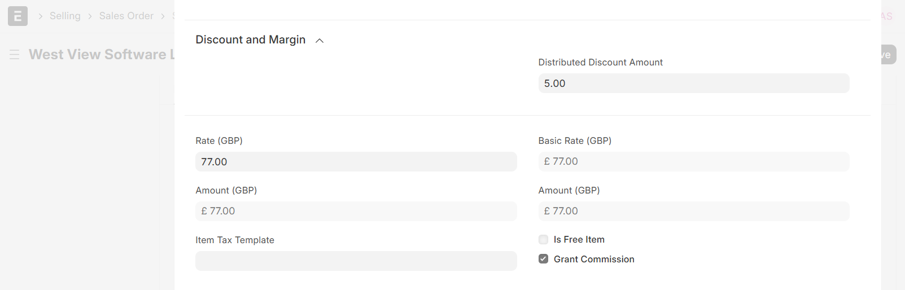This screenshot has height=290, width=905.
Task: Open the Item Tax Template link field
Action: (356, 261)
